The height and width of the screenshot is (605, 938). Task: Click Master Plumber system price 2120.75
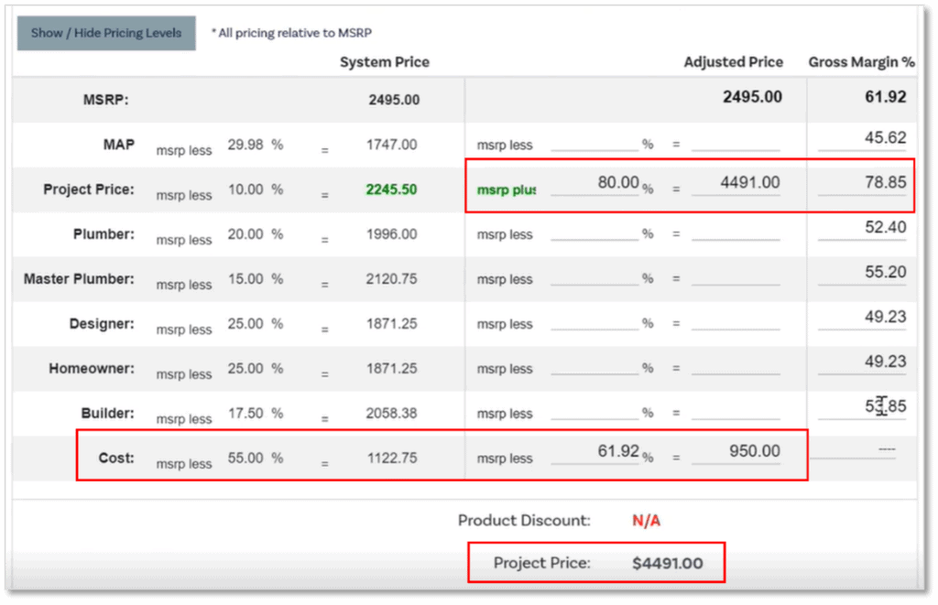[391, 279]
